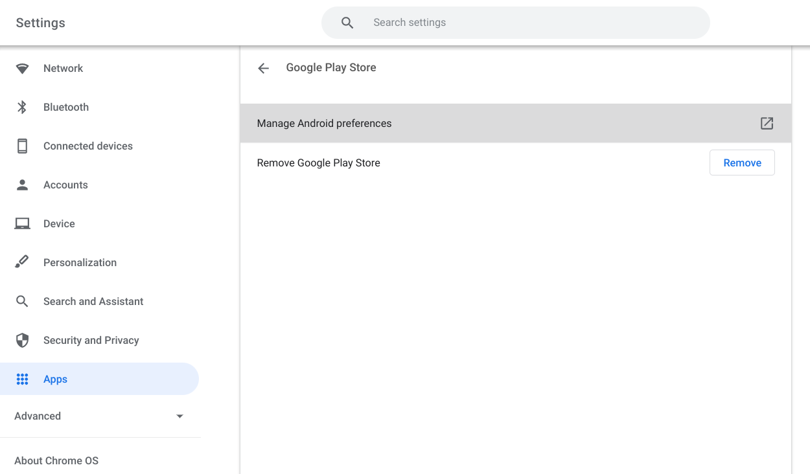810x474 pixels.
Task: Open Search and Assistant settings
Action: pos(93,301)
